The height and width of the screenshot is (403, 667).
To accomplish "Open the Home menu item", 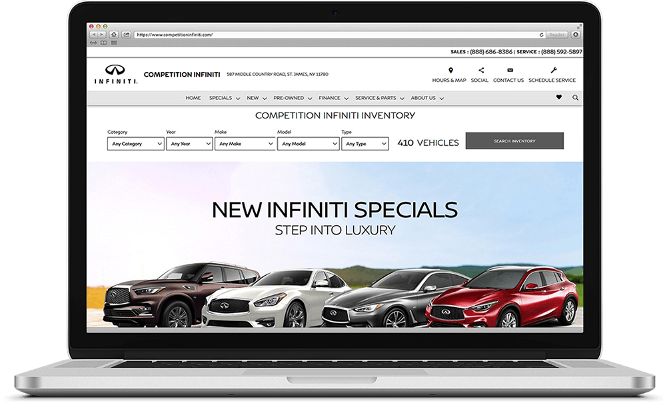I will [x=193, y=98].
